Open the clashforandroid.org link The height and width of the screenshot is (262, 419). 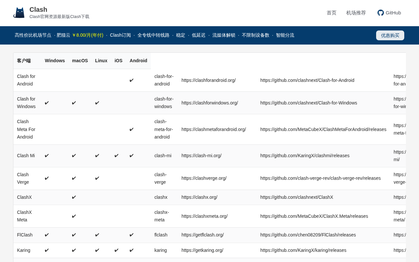point(209,80)
